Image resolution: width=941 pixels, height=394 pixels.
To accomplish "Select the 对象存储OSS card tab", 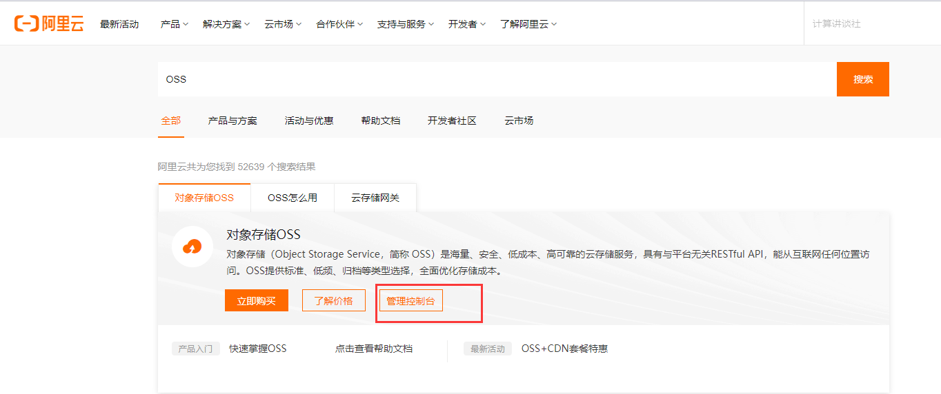I will pyautogui.click(x=204, y=198).
